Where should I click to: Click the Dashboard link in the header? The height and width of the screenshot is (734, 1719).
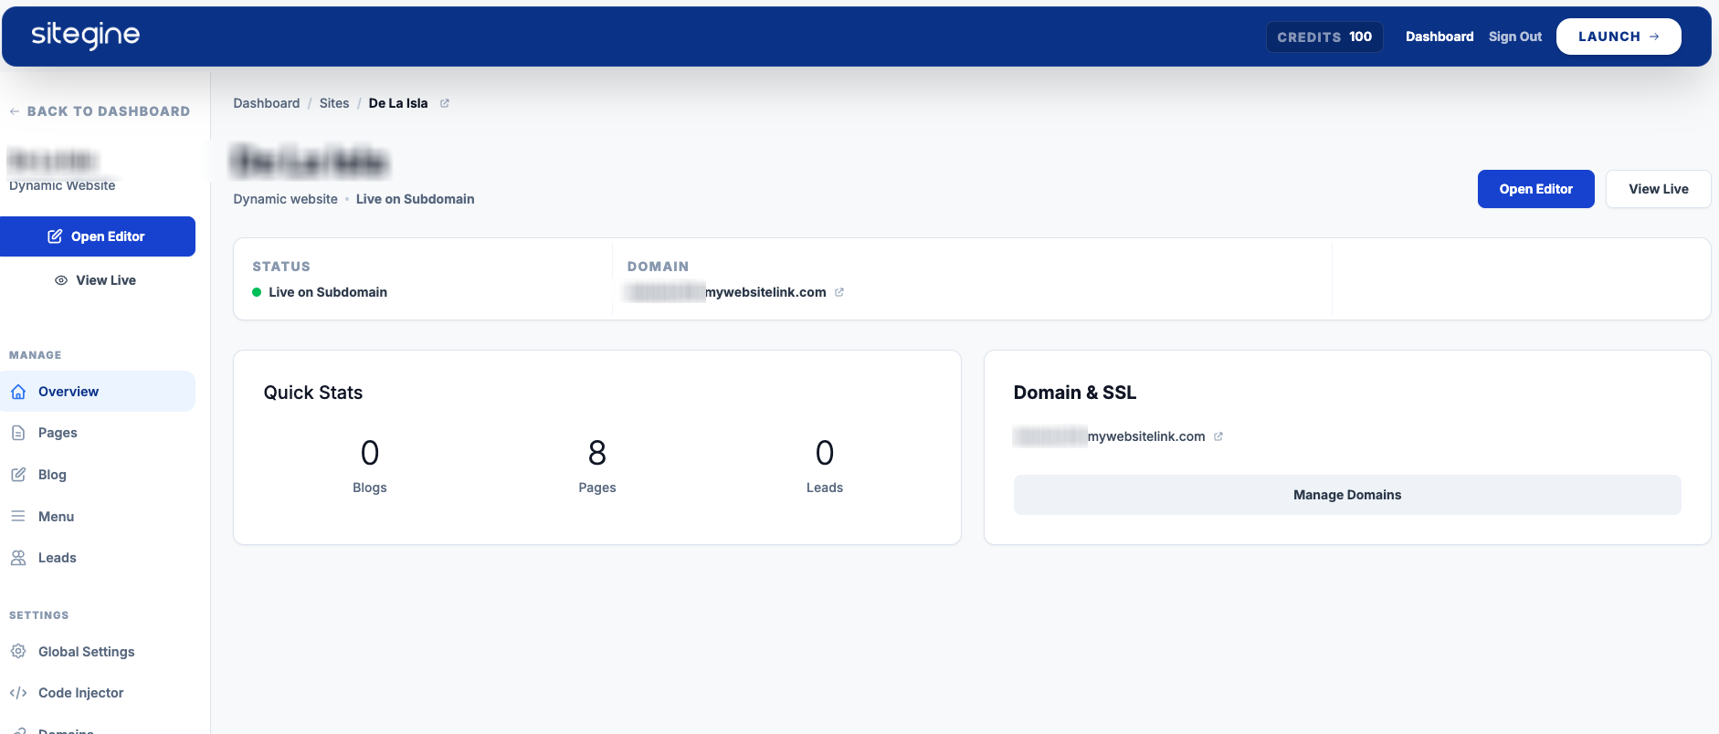[x=1440, y=37]
